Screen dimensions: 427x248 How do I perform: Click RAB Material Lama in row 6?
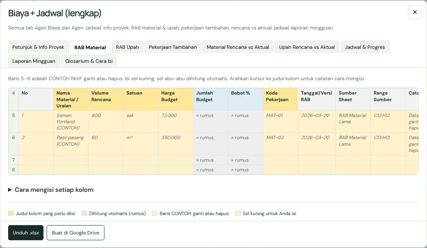[x=353, y=144]
